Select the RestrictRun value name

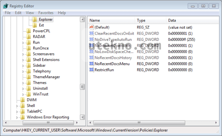104,70
